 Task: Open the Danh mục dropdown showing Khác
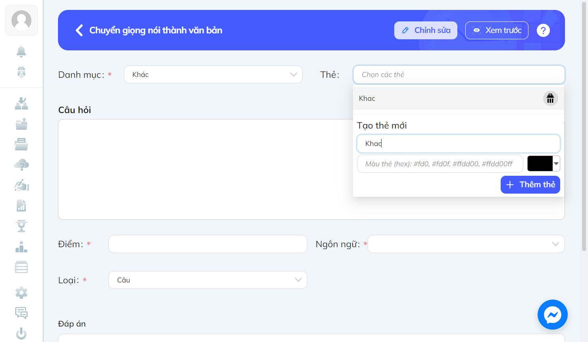(213, 75)
